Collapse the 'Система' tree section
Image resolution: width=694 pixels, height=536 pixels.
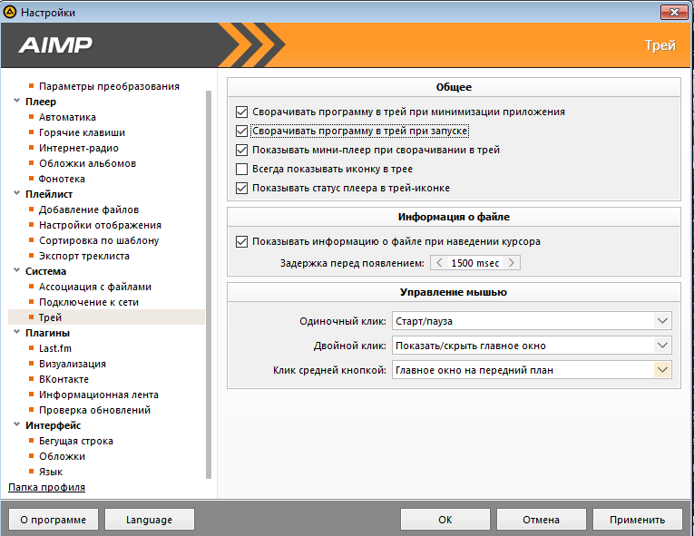(x=17, y=270)
